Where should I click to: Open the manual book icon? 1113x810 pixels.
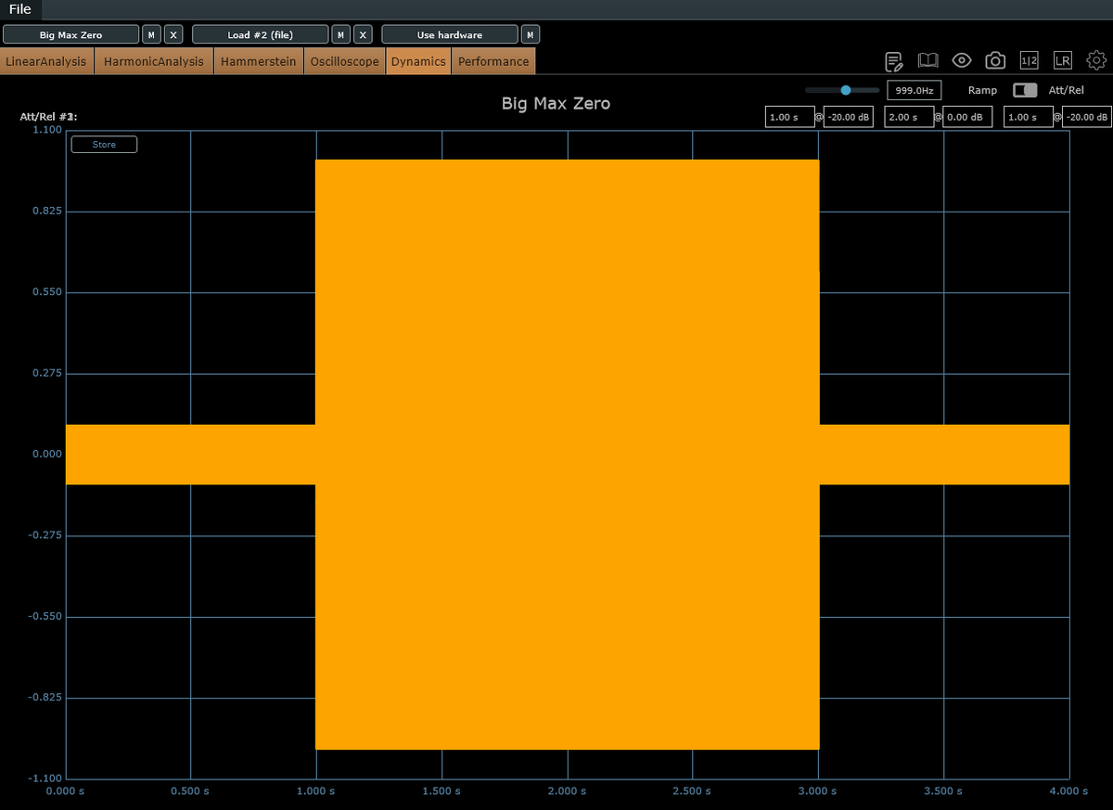click(927, 60)
